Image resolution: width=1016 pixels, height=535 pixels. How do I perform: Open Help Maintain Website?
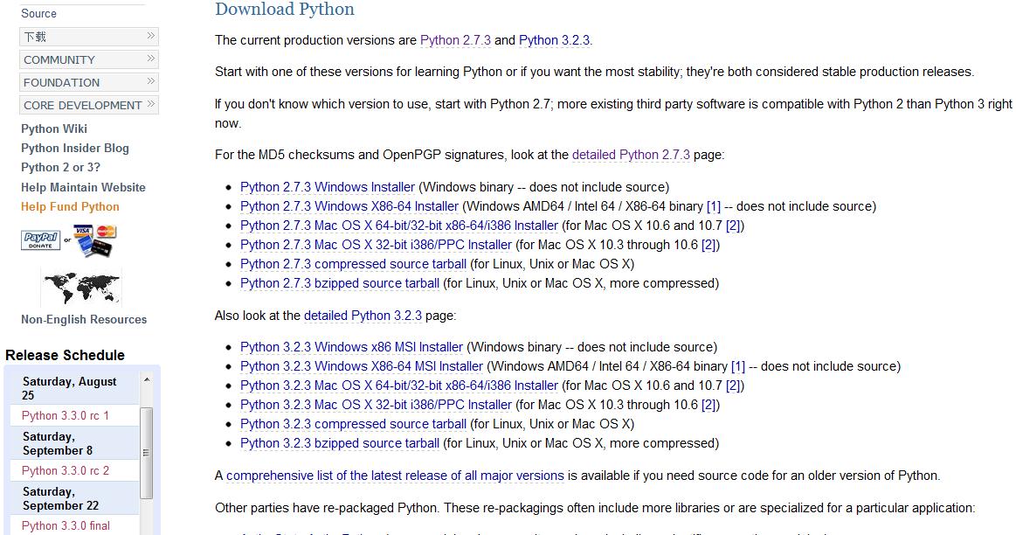pyautogui.click(x=83, y=187)
